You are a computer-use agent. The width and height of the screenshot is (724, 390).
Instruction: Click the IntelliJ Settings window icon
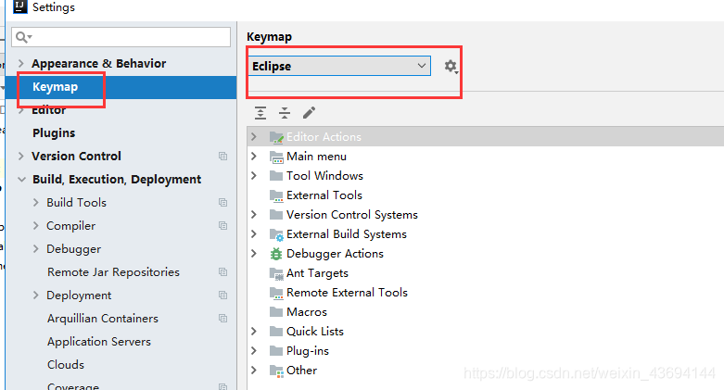(x=19, y=6)
